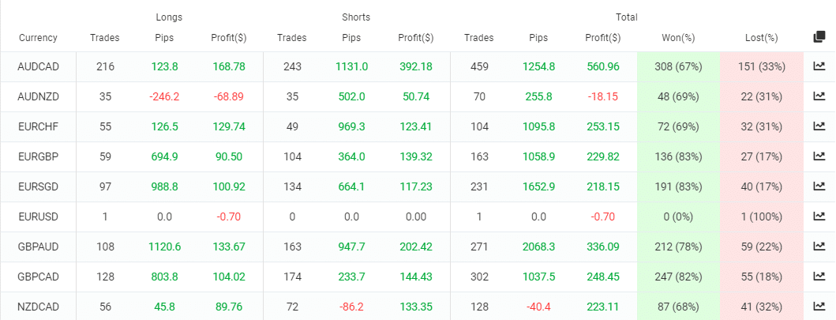Viewport: 836px width, 320px height.
Task: View the EURSGD chart icon
Action: tap(819, 186)
